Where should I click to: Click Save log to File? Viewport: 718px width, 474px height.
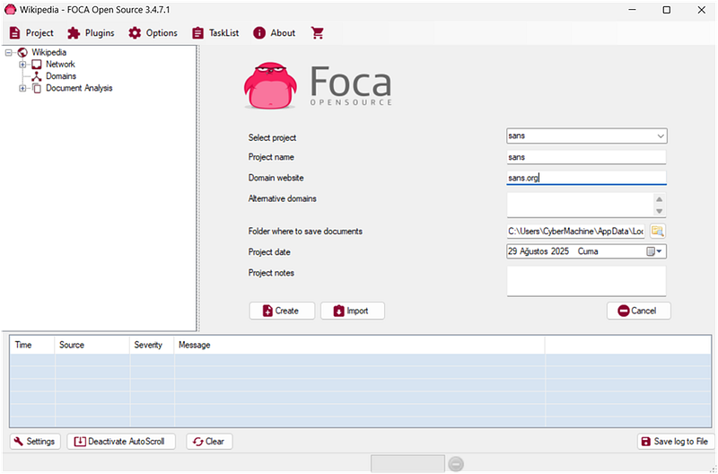point(676,442)
